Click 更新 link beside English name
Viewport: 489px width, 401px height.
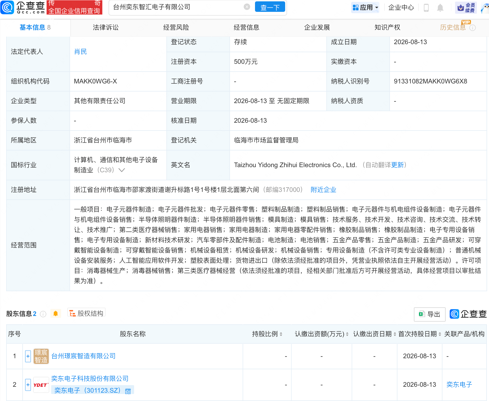(x=397, y=165)
